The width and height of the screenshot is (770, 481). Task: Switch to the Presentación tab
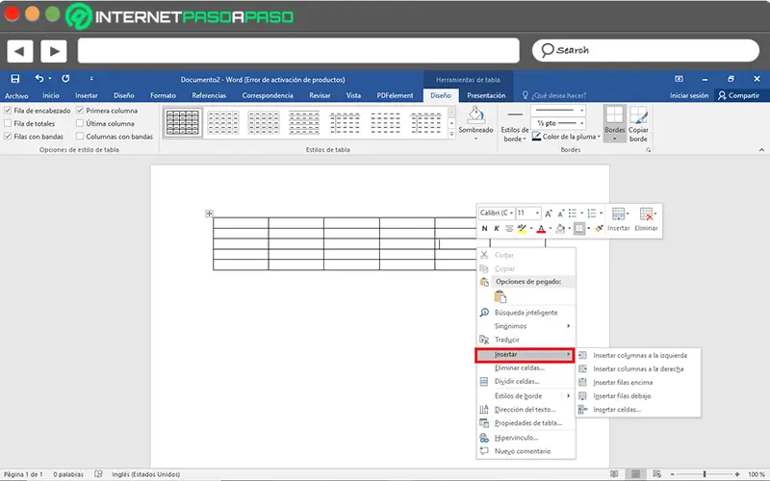[486, 95]
